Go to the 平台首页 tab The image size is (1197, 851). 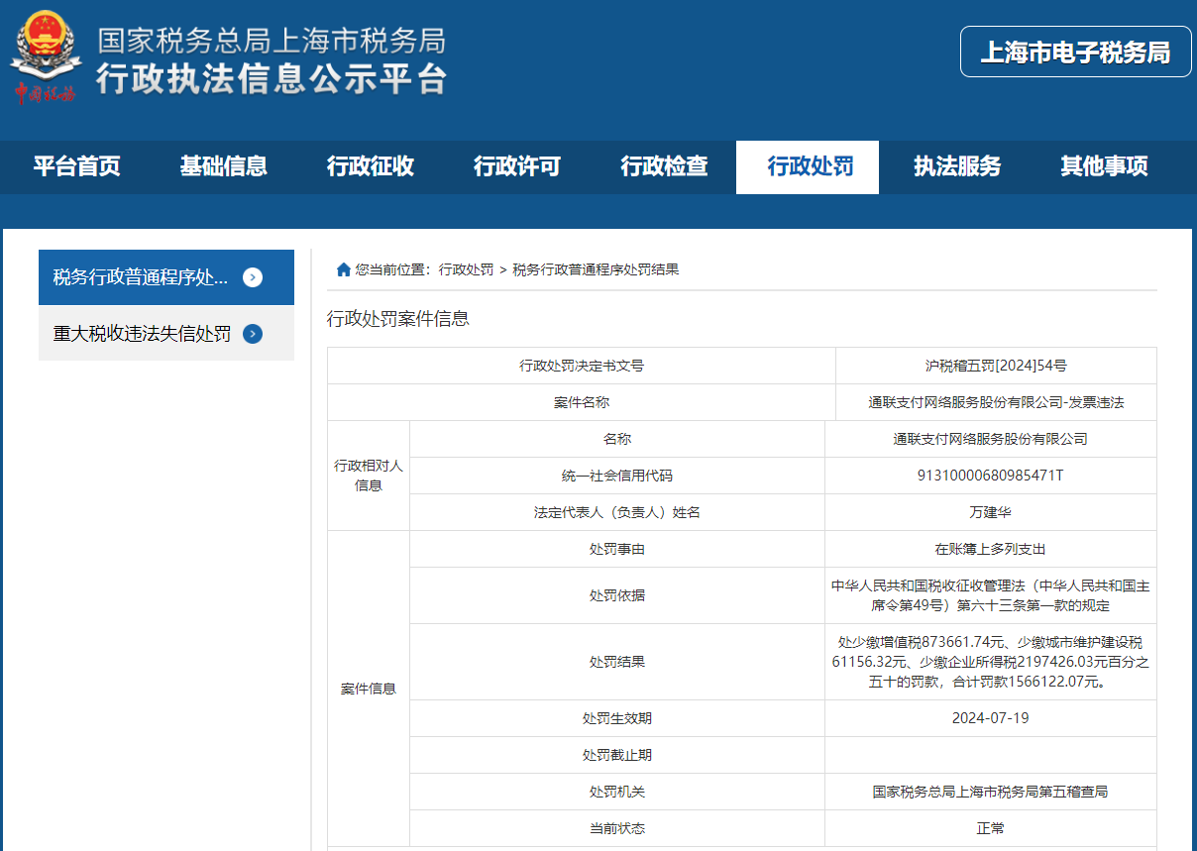pyautogui.click(x=76, y=166)
